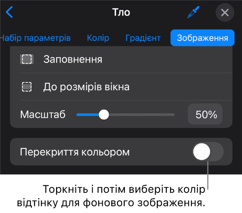Switch to the Набір параметрів tab

[35, 38]
